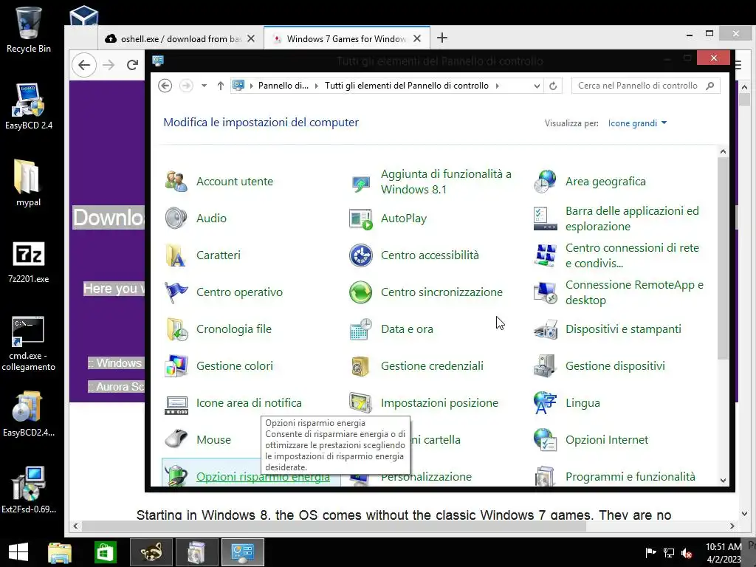Image resolution: width=756 pixels, height=567 pixels.
Task: Expand chevron after Pannello di... breadcrumb
Action: (x=316, y=86)
